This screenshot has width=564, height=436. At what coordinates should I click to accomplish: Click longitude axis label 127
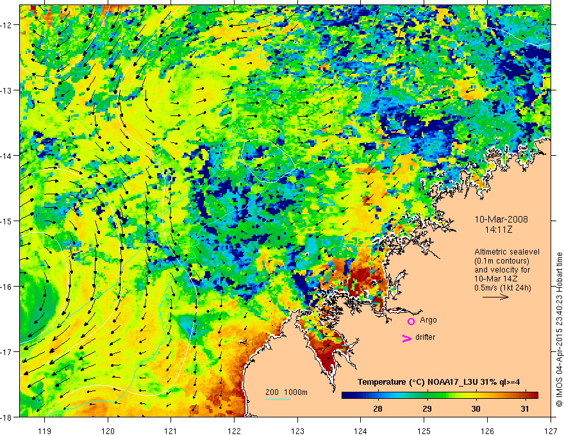click(x=551, y=431)
